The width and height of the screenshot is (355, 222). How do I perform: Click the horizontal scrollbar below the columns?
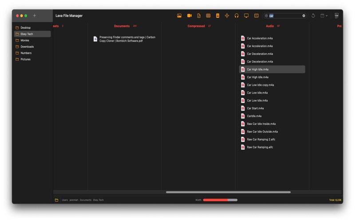coord(228,192)
